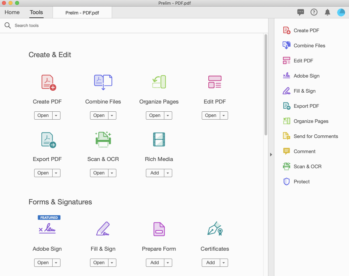Select Scan & OCR in the right sidebar

pyautogui.click(x=302, y=167)
